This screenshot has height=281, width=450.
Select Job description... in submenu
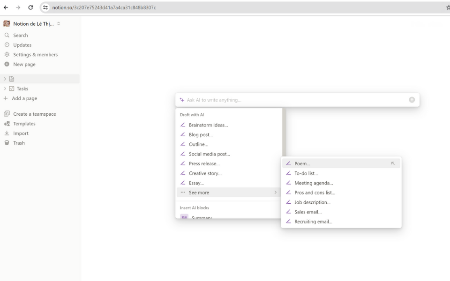(341, 202)
